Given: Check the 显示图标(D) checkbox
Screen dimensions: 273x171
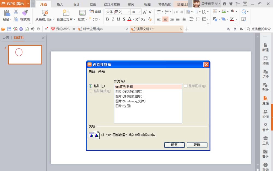Looking at the screenshot, I should [186, 86].
